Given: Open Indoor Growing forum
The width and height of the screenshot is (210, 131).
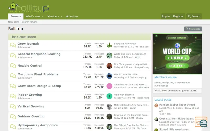Looking at the screenshot, I should [30, 95].
